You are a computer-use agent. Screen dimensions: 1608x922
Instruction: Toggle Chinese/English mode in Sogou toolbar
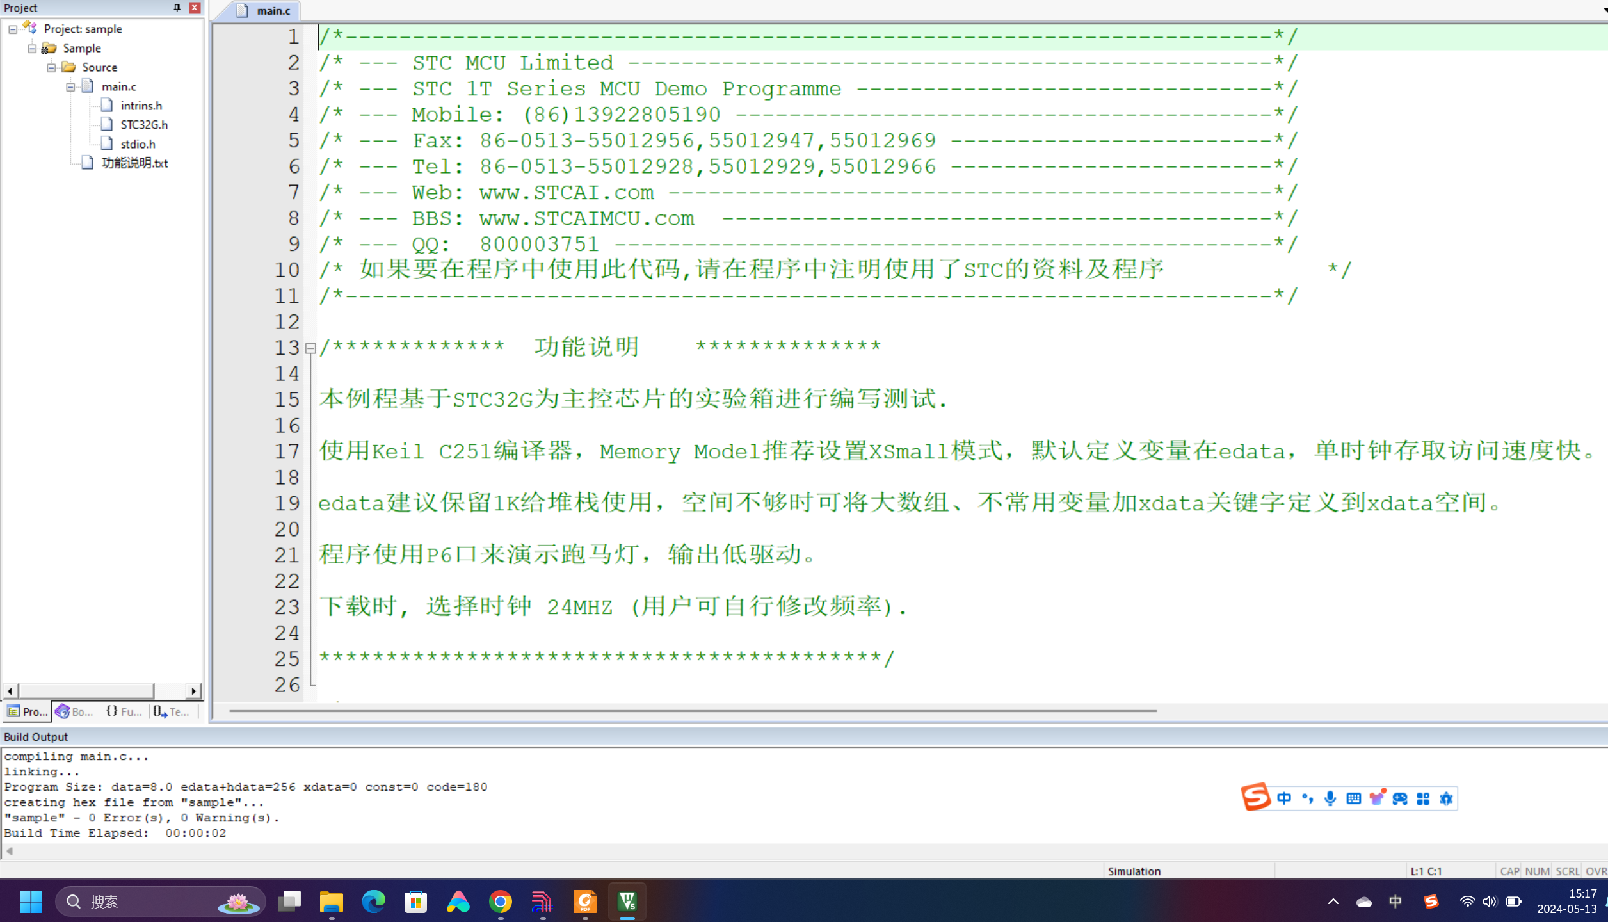[x=1283, y=798]
